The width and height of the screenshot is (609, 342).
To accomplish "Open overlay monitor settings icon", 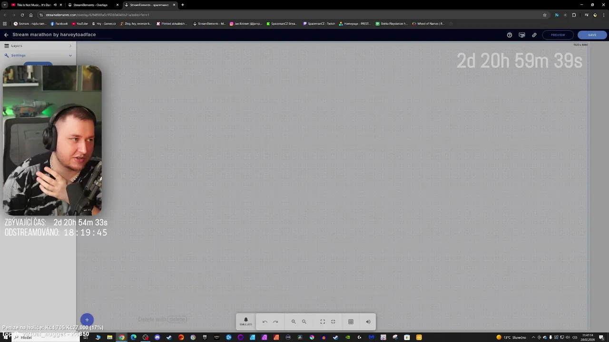I will pos(522,35).
